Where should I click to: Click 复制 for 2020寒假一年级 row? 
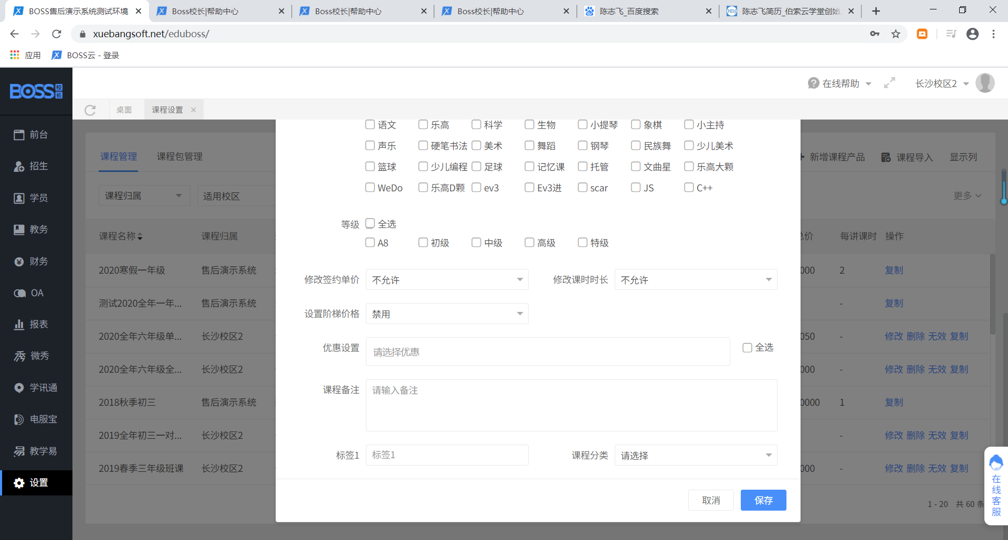(x=894, y=270)
